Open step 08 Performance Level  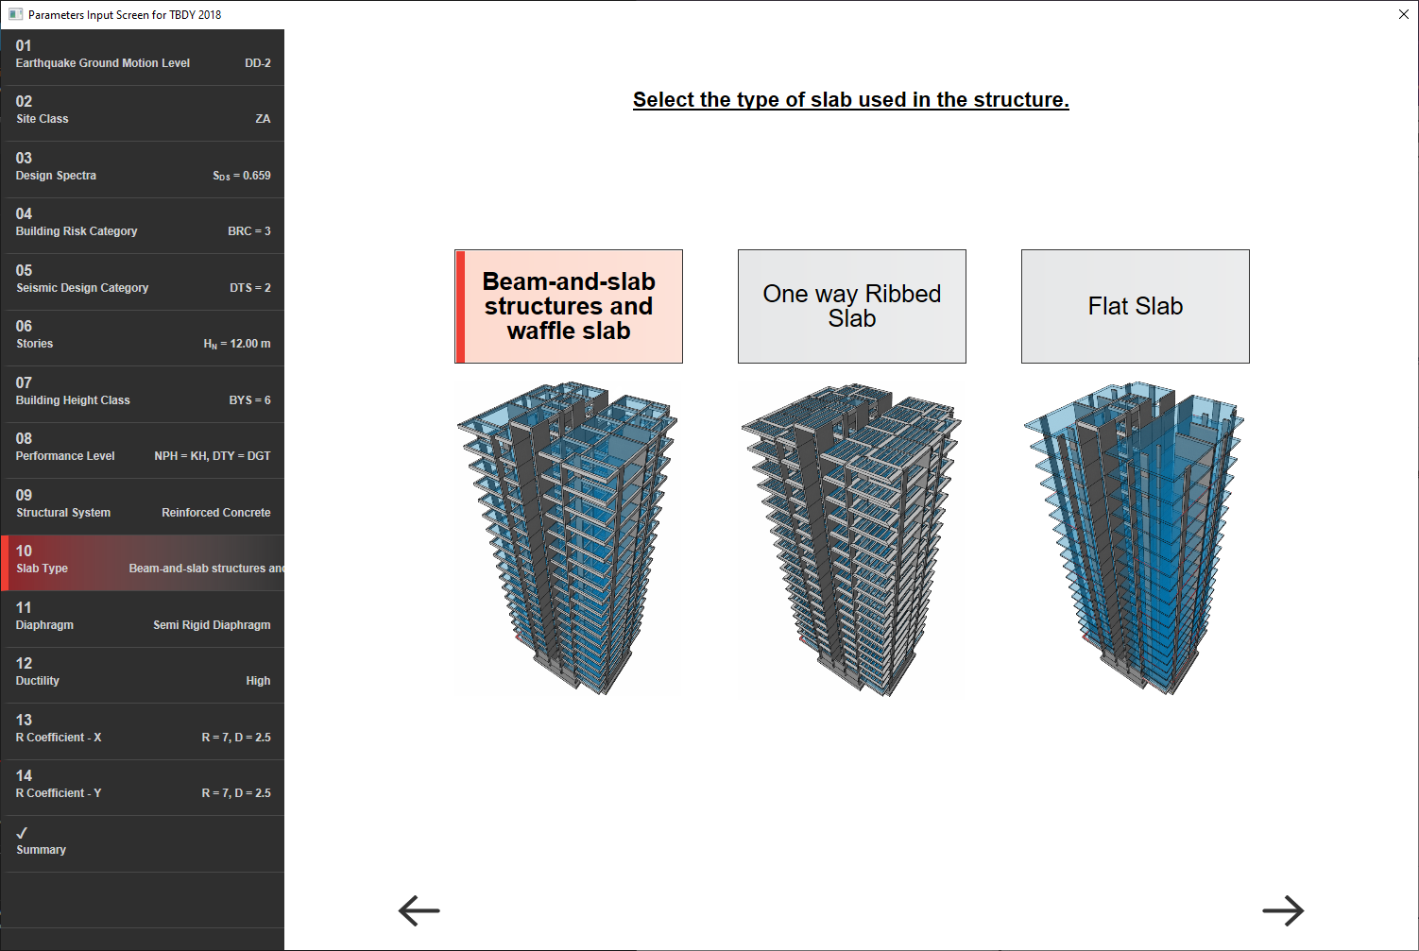coord(143,448)
